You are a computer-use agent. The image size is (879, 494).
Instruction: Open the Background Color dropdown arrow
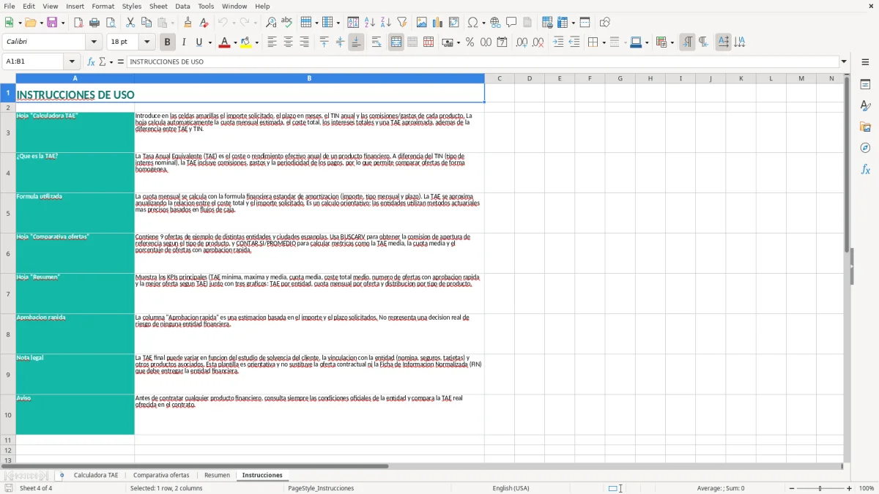pyautogui.click(x=257, y=42)
